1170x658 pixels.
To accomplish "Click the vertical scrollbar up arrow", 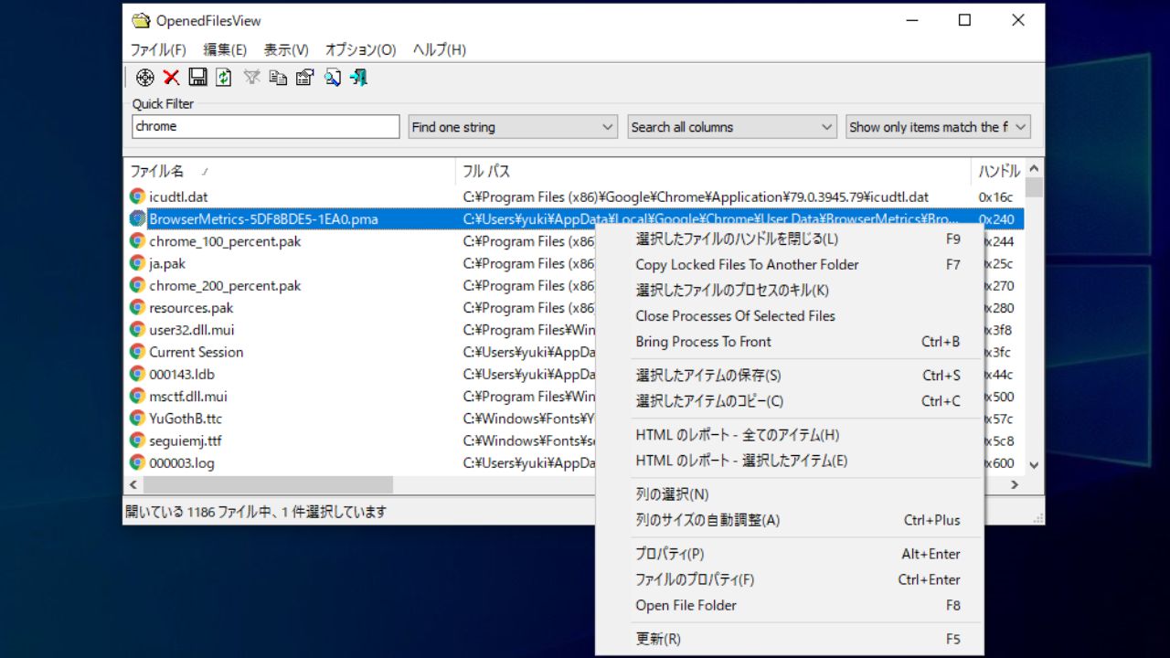I will click(1034, 168).
